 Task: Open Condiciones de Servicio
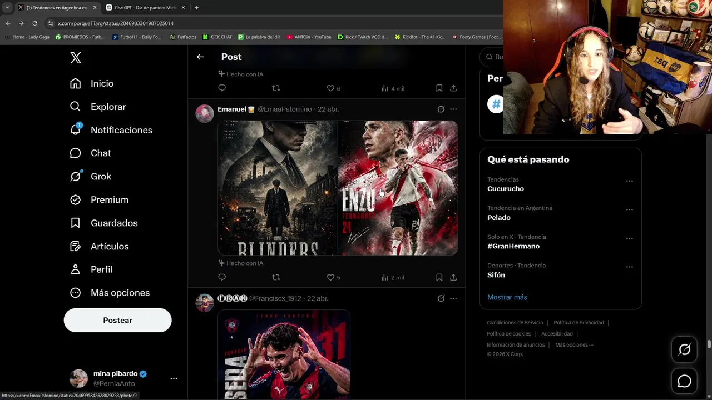(515, 323)
